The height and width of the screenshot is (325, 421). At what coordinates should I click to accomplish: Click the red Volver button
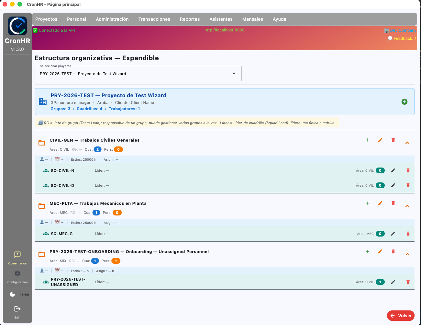[401, 316]
